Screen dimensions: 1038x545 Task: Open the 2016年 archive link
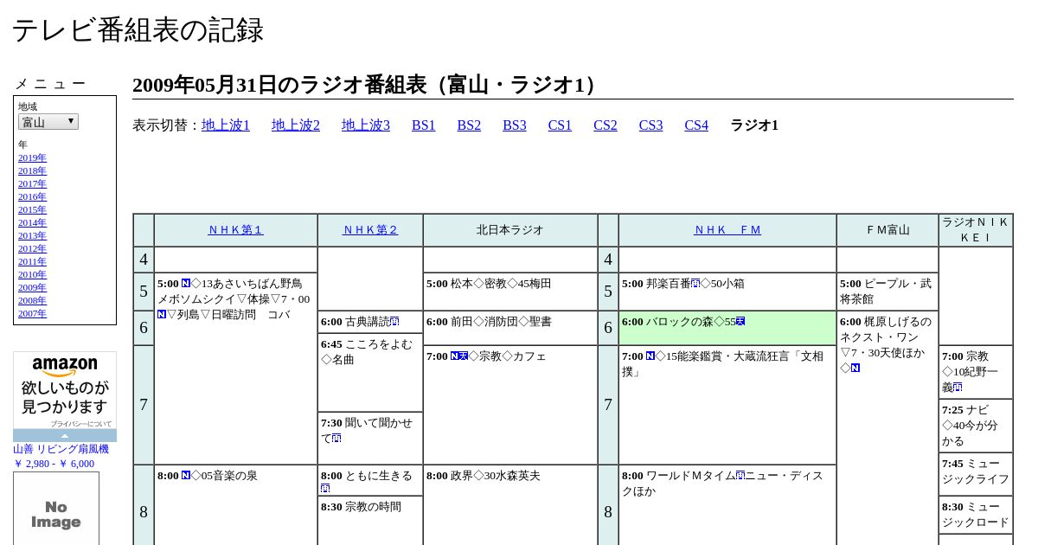pyautogui.click(x=32, y=196)
